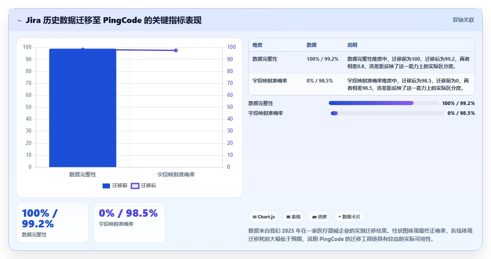Click the line point atop 数据完整性 bar
The image size is (491, 259).
[x=83, y=49]
